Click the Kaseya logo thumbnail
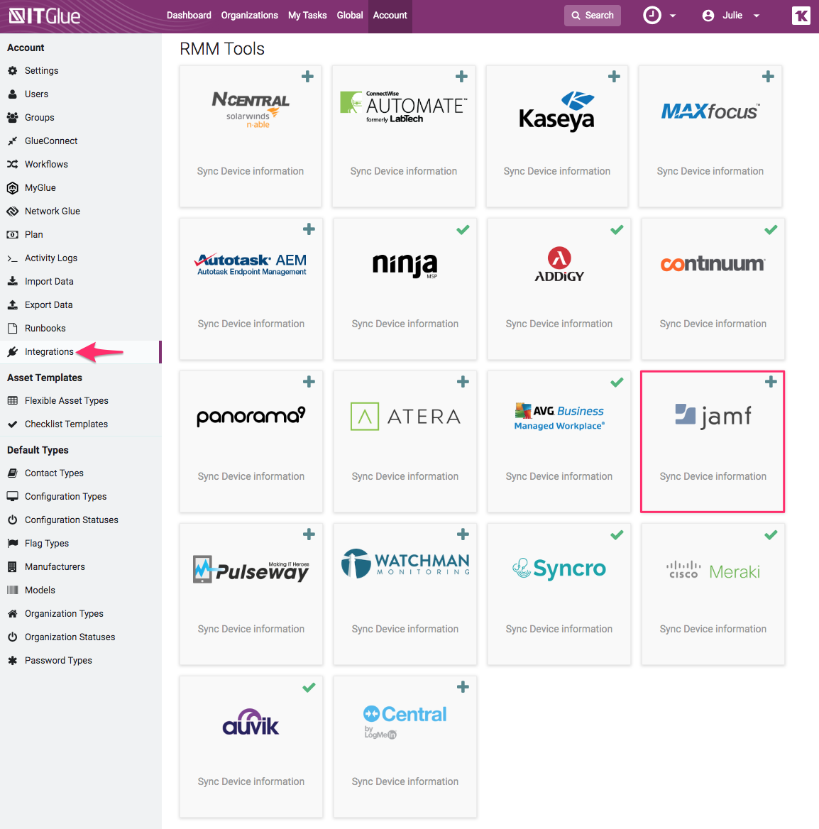The height and width of the screenshot is (829, 819). click(x=556, y=111)
